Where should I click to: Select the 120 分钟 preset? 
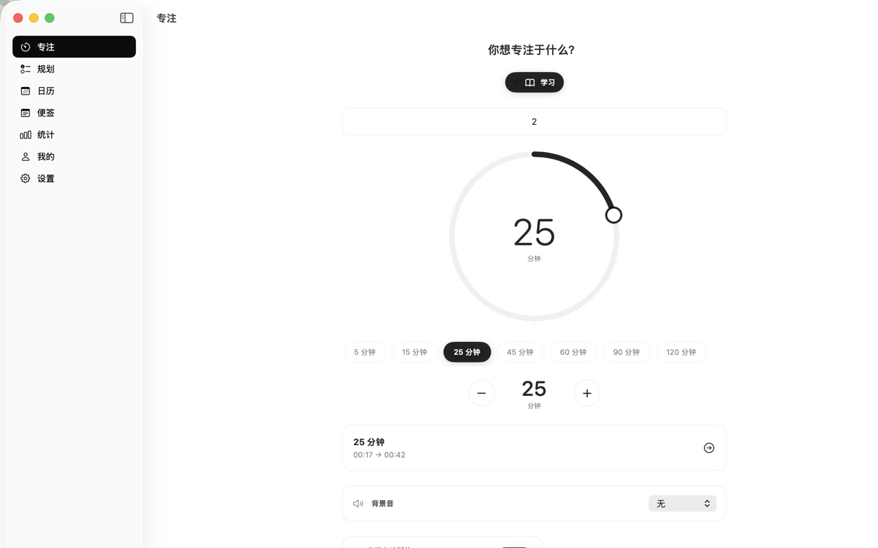(681, 352)
